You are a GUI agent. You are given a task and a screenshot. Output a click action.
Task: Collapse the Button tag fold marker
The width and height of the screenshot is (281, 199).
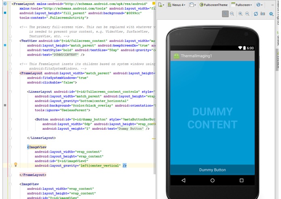[10, 119]
